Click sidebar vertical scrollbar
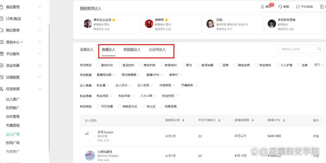 (49, 89)
